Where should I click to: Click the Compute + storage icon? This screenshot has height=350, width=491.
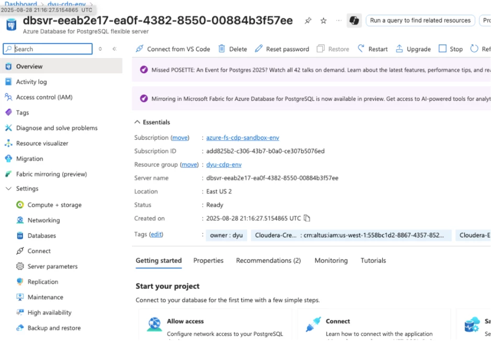(20, 205)
